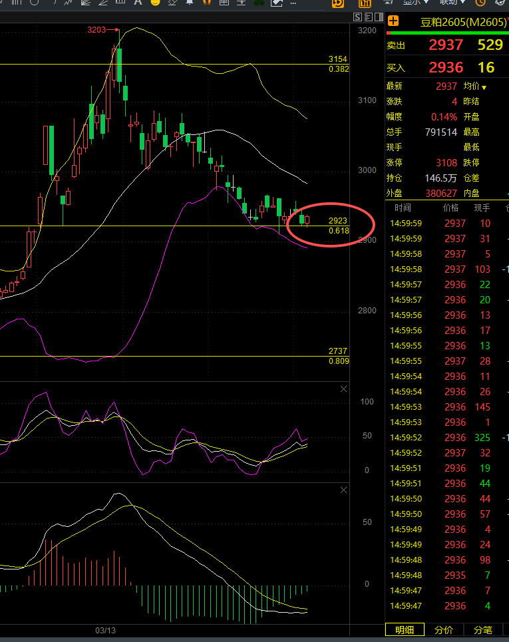Image resolution: width=509 pixels, height=642 pixels.
Task: Select the 14:59:48 trade with volume 98
Action: 447,560
